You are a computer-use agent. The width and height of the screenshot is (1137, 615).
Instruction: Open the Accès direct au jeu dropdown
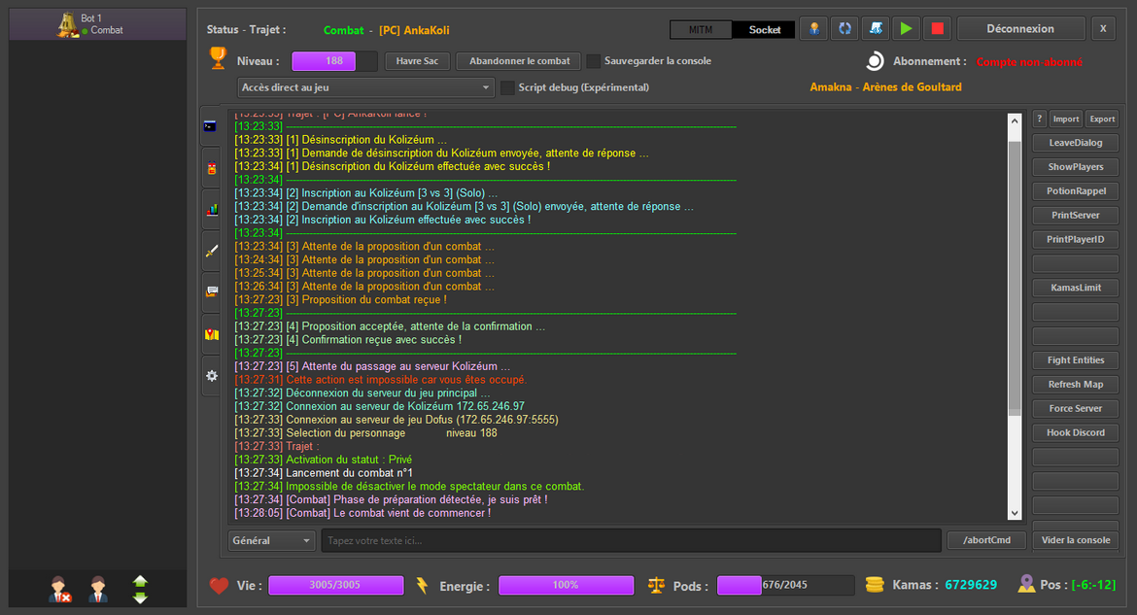(365, 87)
